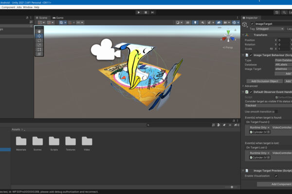
Task: Click the ImageTarget name field
Action: [273, 24]
